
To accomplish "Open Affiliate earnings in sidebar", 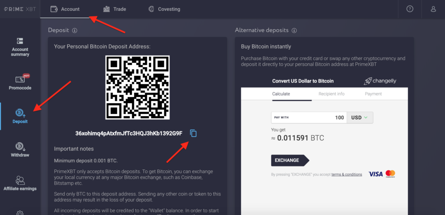I will pyautogui.click(x=20, y=183).
